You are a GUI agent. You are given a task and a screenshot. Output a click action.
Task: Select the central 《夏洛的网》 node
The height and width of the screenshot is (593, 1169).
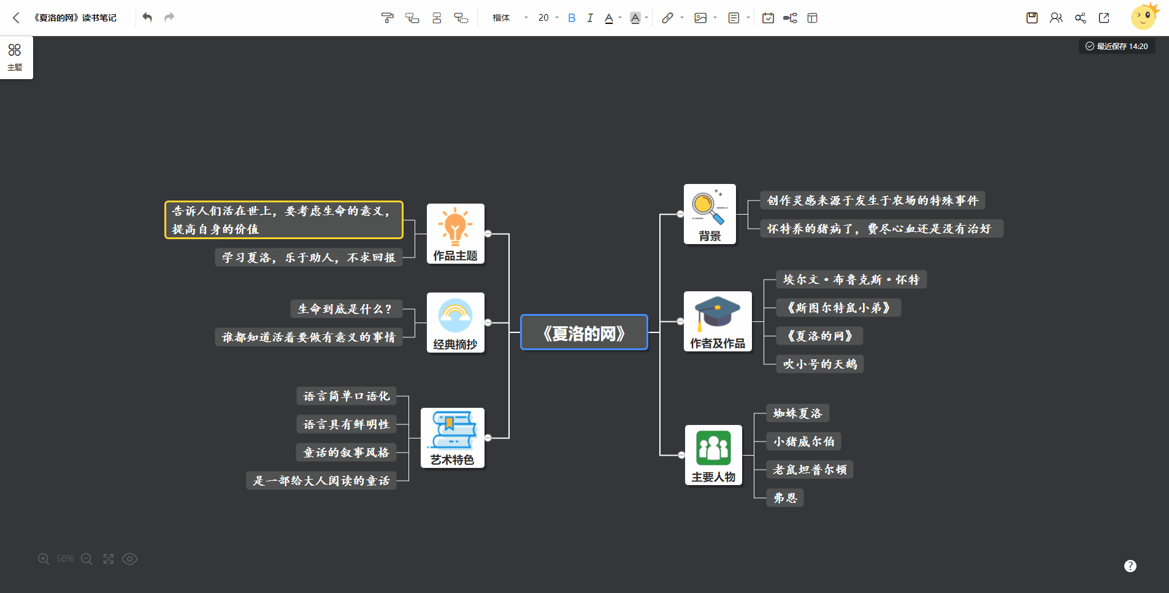[584, 332]
